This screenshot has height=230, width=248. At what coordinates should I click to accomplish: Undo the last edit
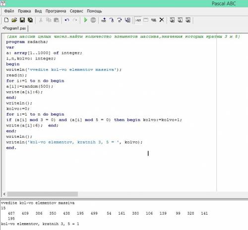[x=67, y=20]
